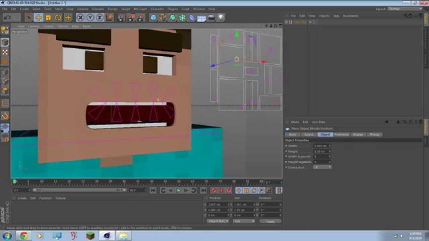Go to start of animation
Screen dimensions: 429x241
pos(153,190)
